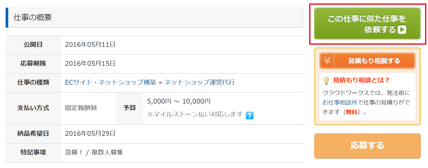The image size is (428, 168).
Task: Click the マイルストーン払い対応します note
Action: 195,114
